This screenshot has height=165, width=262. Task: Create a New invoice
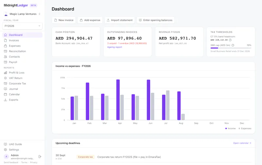[64, 20]
